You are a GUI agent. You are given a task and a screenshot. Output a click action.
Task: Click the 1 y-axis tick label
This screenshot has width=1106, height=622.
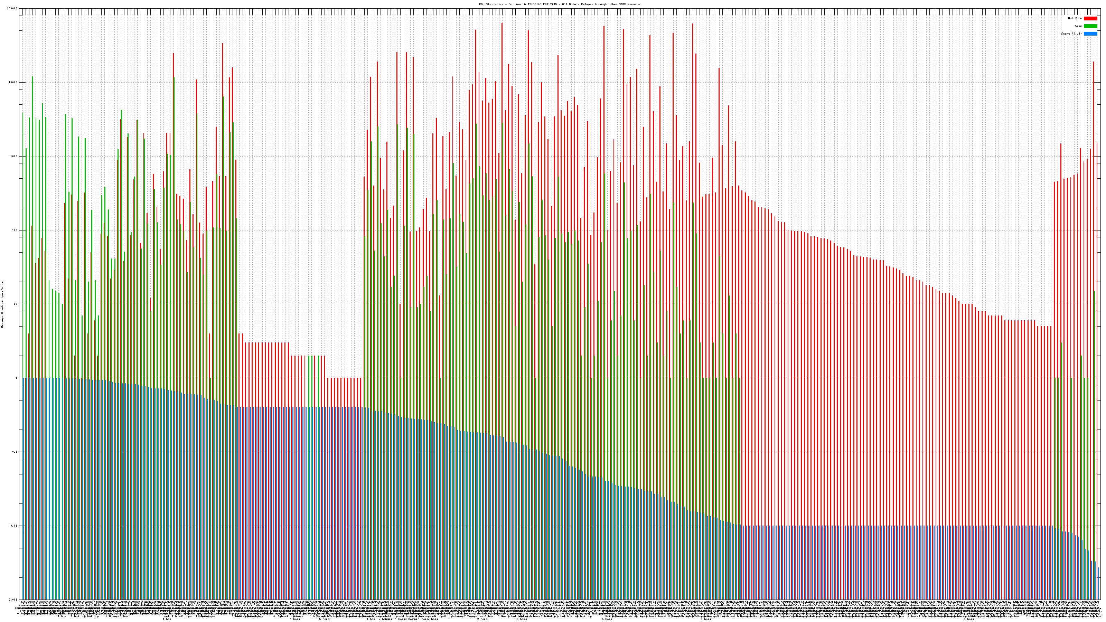pyautogui.click(x=16, y=378)
